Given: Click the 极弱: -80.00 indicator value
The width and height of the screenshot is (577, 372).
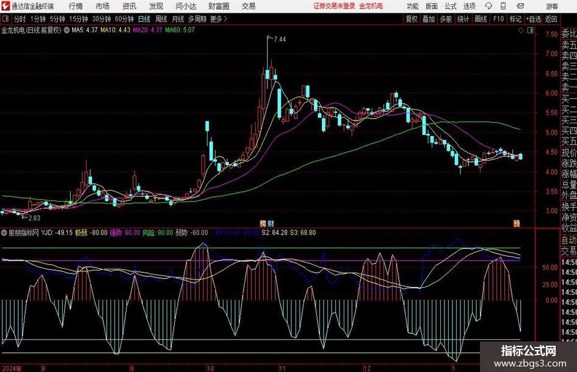Looking at the screenshot, I should tap(91, 233).
